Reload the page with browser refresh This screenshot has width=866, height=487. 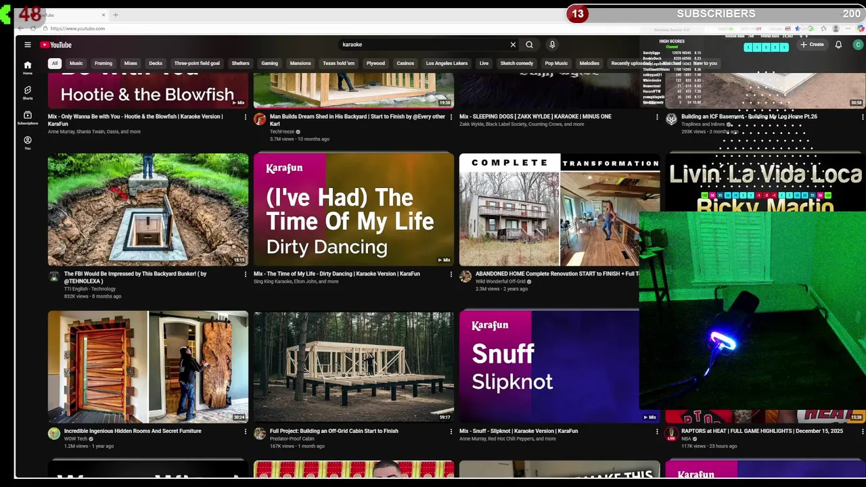click(32, 28)
